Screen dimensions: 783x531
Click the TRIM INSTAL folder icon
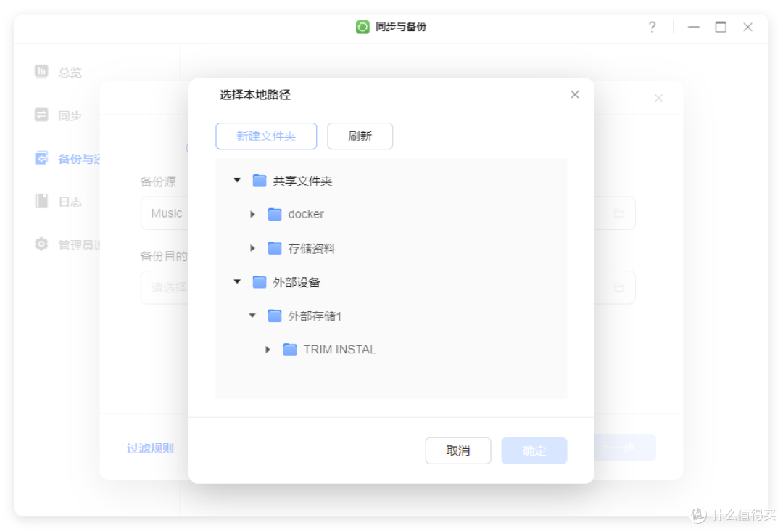click(290, 350)
